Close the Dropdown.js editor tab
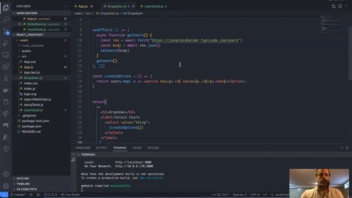This screenshot has width=352, height=198. (133, 6)
